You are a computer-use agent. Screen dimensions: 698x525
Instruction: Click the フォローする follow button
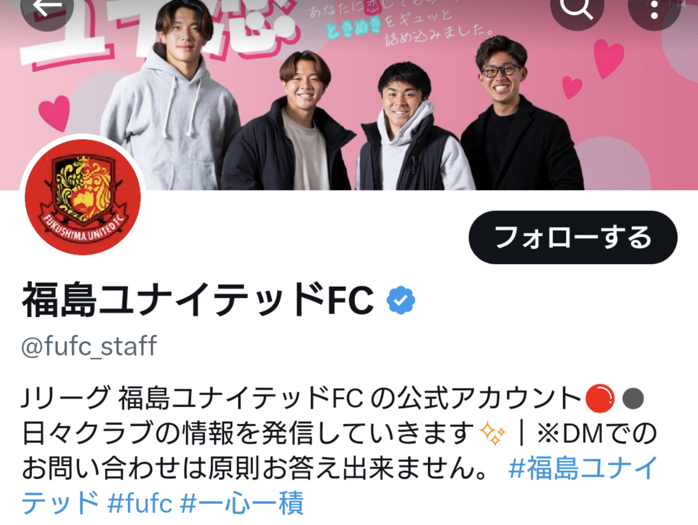coord(573,237)
